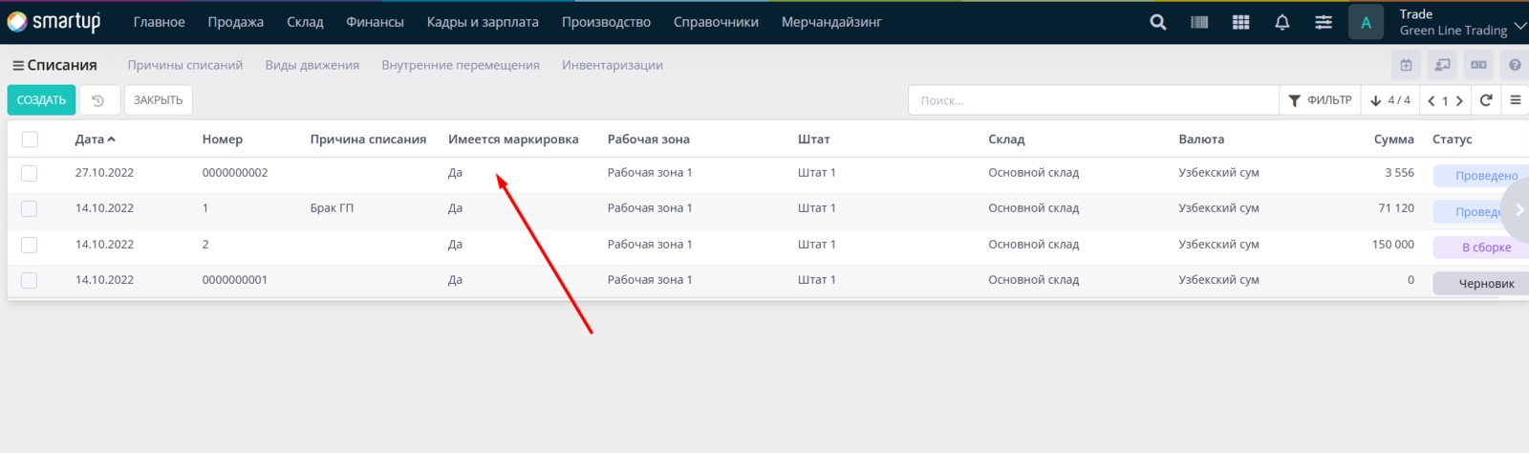Expand the Green Line Trading company dropdown
The width and height of the screenshot is (1529, 453).
click(x=1519, y=25)
